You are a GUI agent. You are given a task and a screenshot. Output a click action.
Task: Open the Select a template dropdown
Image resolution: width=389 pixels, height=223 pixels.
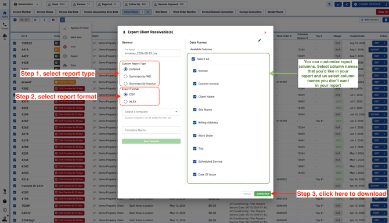[152, 112]
